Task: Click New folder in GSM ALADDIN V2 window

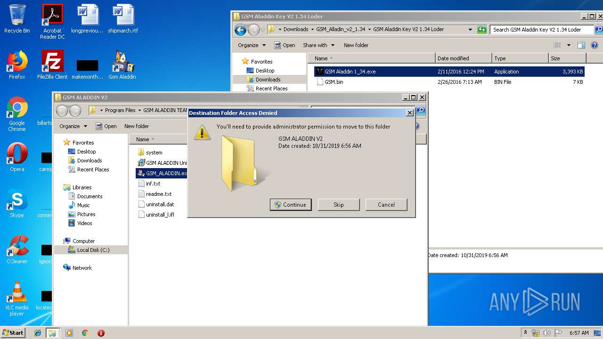Action: click(x=137, y=126)
